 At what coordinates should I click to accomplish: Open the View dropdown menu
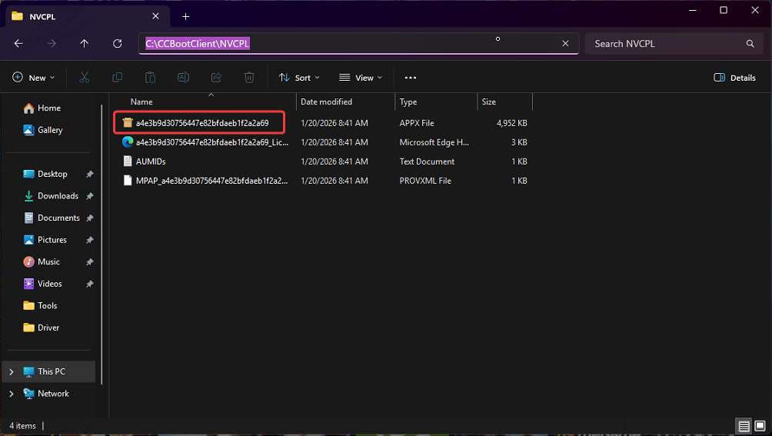pyautogui.click(x=361, y=78)
